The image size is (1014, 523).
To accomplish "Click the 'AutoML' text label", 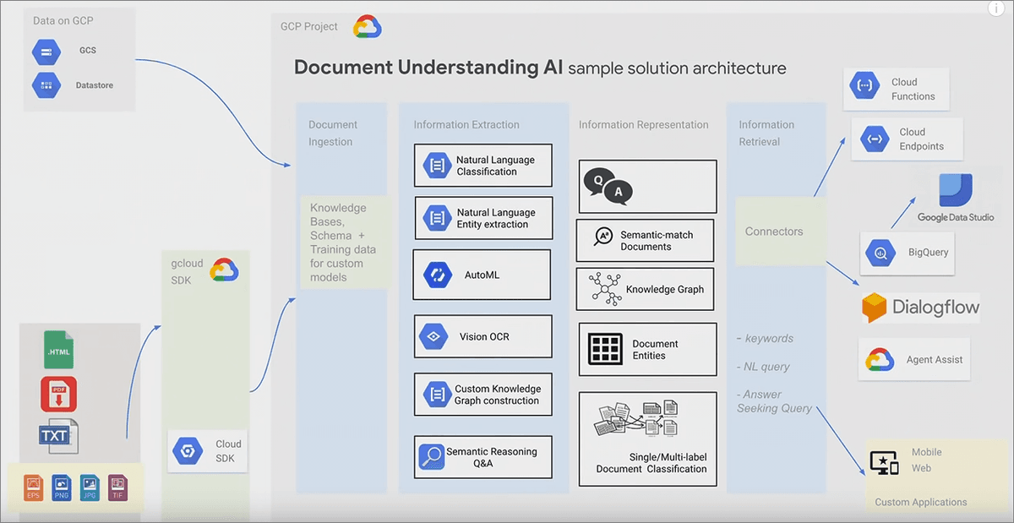I will 482,275.
